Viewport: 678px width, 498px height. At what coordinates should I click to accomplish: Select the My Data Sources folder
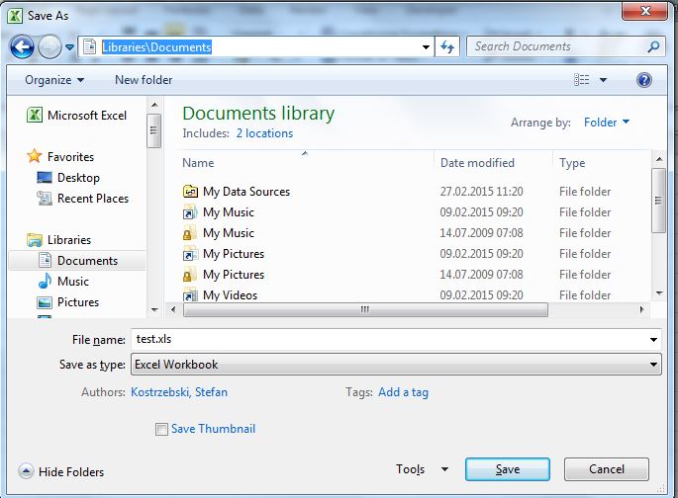pyautogui.click(x=245, y=192)
